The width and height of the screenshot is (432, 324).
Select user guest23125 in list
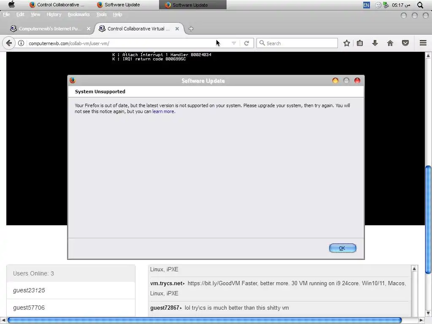71,290
